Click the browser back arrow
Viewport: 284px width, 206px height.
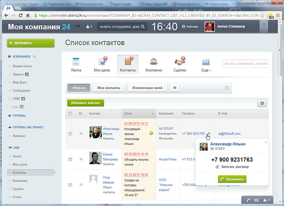6,16
